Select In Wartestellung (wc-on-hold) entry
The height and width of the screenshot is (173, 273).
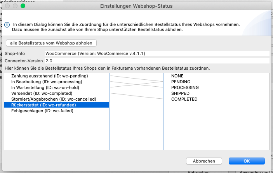tap(57, 87)
